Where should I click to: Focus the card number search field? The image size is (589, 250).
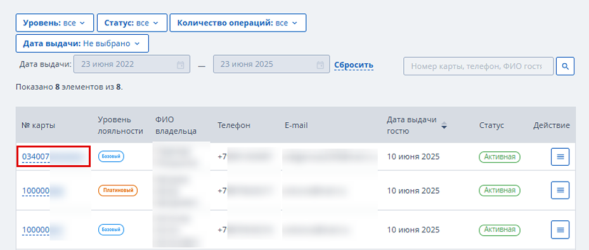(x=479, y=66)
